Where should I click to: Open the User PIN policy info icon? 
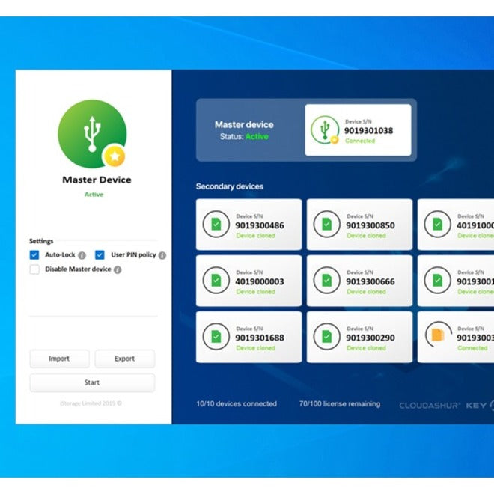(162, 255)
